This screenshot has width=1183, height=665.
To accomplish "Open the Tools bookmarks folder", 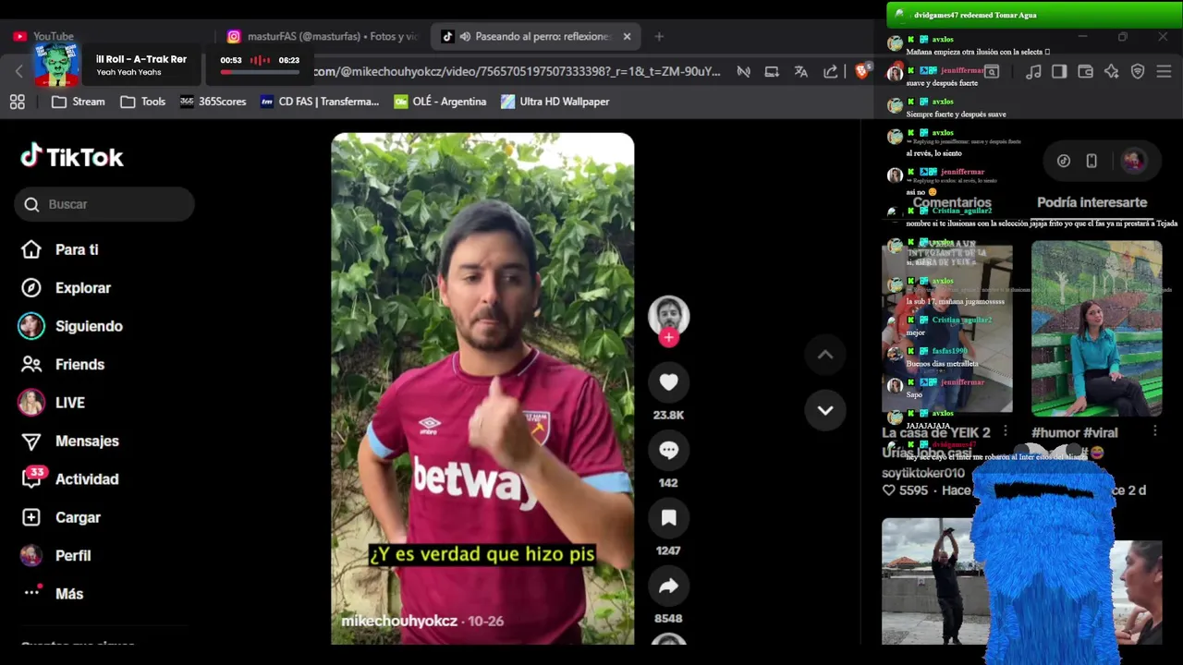I will click(x=143, y=102).
